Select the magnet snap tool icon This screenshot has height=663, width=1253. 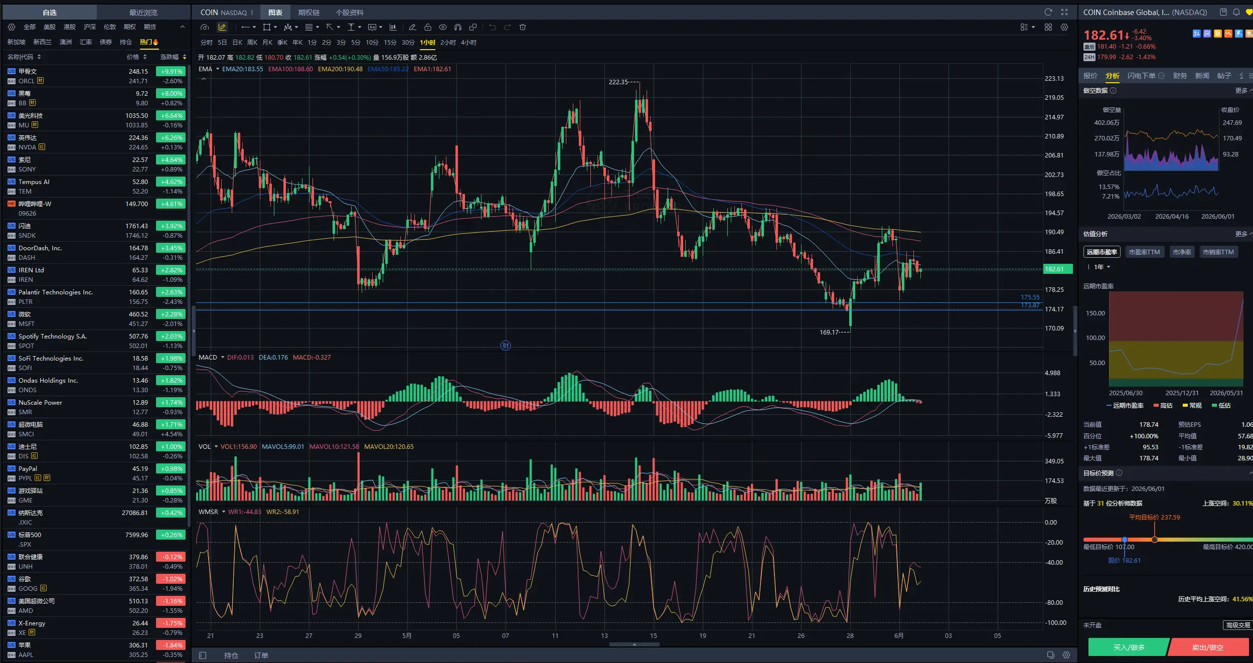point(457,27)
